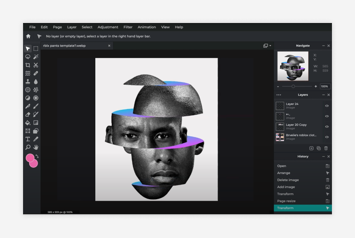The height and width of the screenshot is (238, 355).
Task: Collapse the History panel
Action: click(x=323, y=157)
